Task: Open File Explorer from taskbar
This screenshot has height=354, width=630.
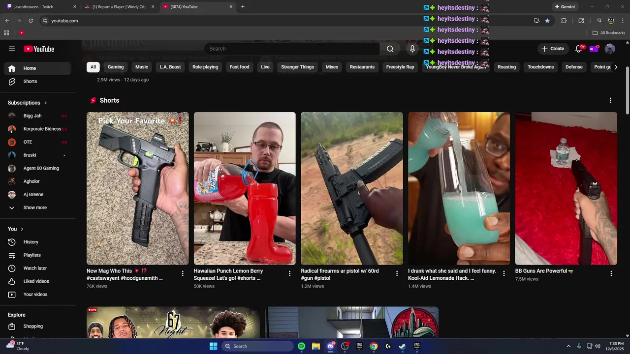Action: click(316, 346)
